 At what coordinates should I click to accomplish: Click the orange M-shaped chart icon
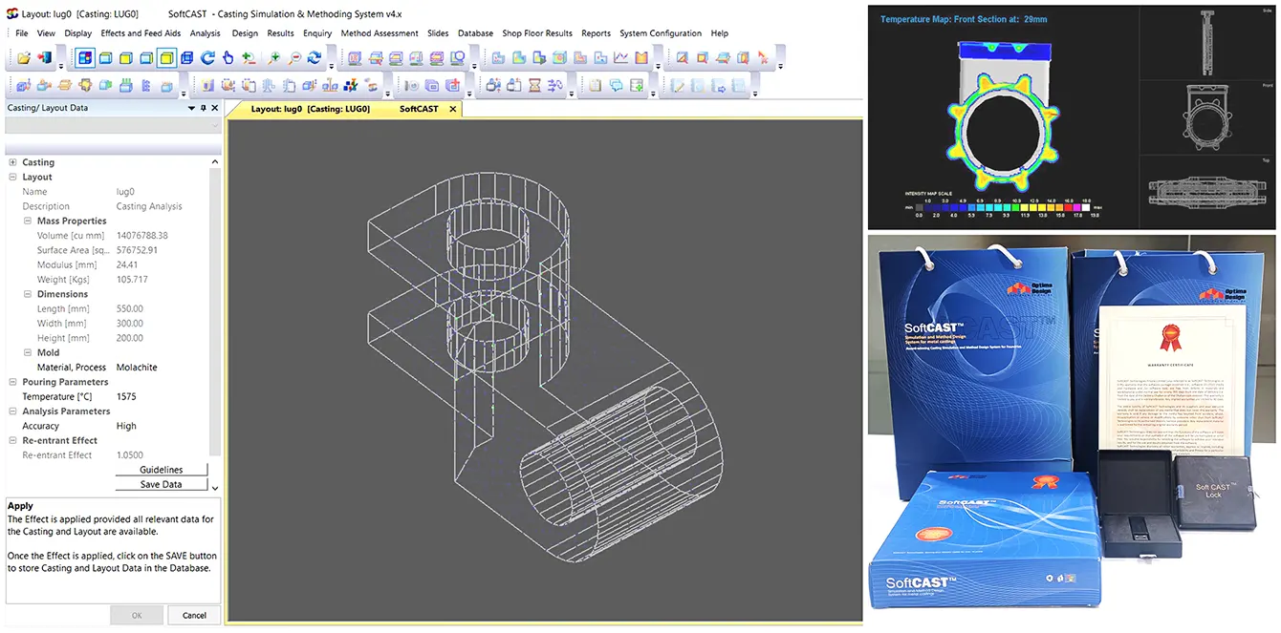point(641,58)
